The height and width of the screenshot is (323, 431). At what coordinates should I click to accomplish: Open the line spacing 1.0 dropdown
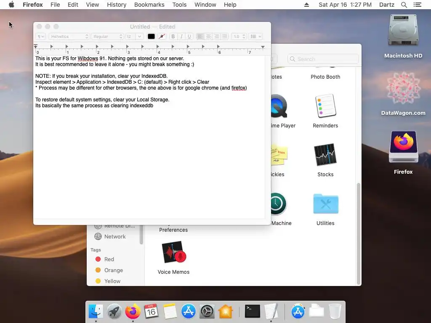pyautogui.click(x=238, y=36)
